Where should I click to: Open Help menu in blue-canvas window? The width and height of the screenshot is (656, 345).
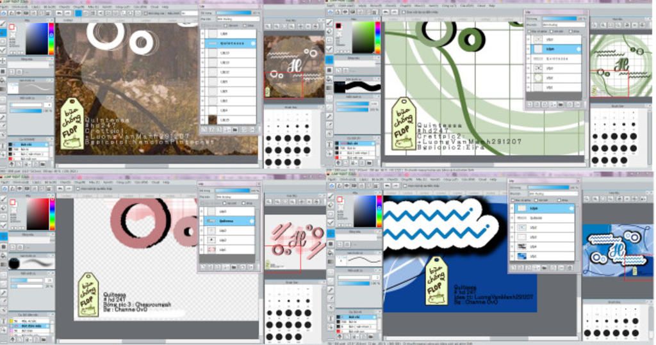click(x=493, y=179)
